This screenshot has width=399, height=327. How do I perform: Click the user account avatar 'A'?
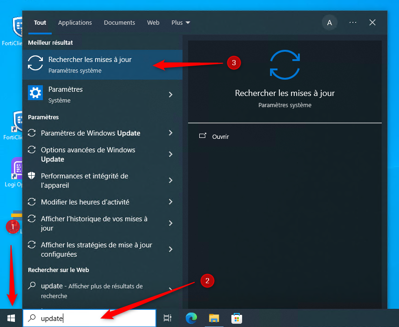pyautogui.click(x=330, y=22)
